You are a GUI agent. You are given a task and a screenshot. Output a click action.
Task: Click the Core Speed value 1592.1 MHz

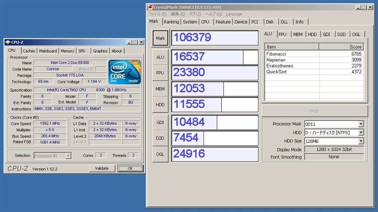50,124
